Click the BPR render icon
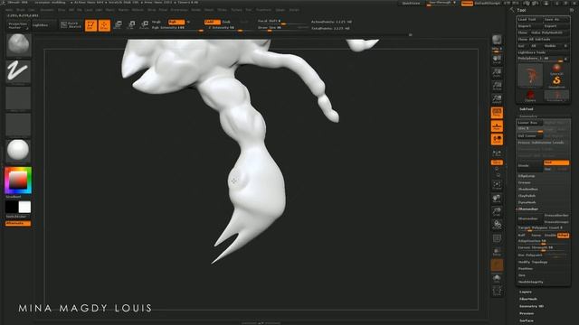 point(497,40)
